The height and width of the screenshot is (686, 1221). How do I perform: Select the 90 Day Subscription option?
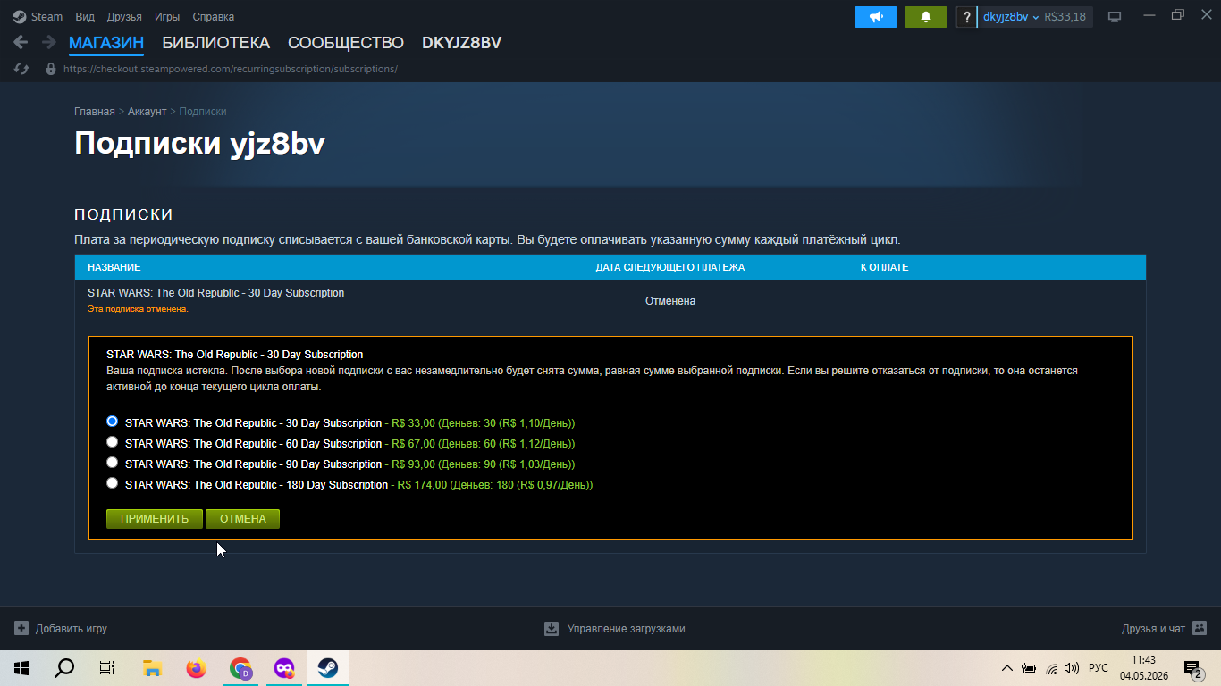coord(112,463)
